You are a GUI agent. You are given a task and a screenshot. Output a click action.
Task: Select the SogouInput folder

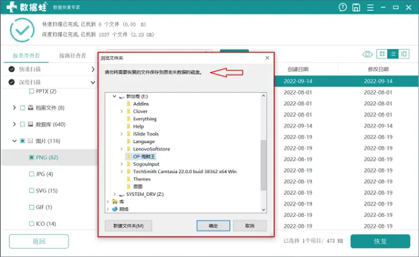point(146,164)
